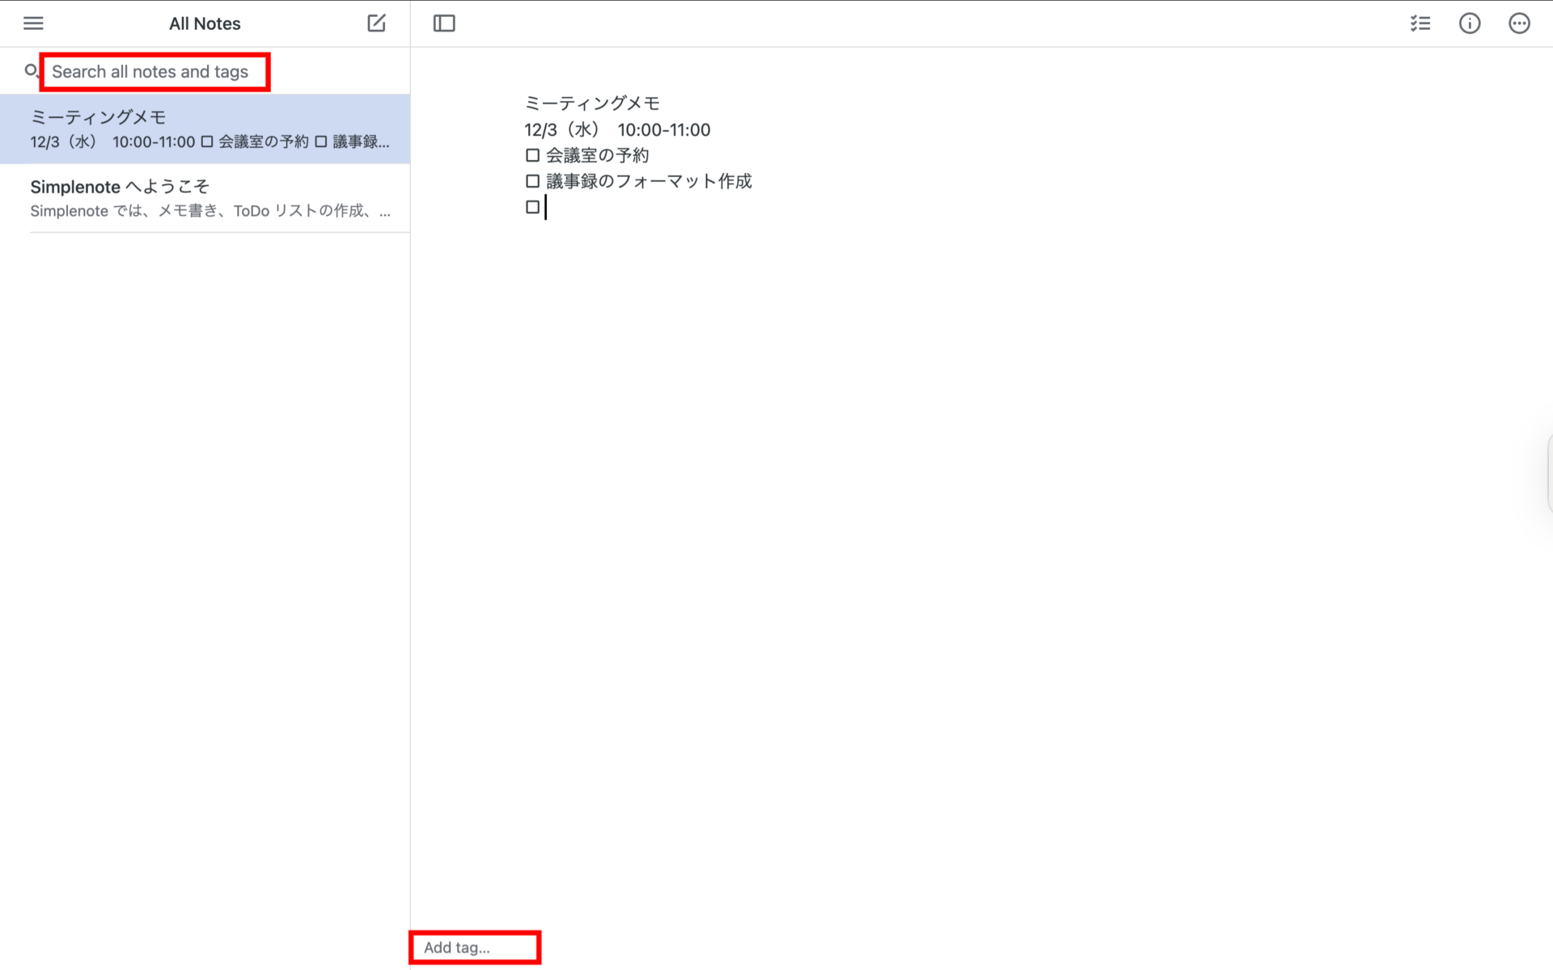Open note info with the info icon

[1470, 23]
